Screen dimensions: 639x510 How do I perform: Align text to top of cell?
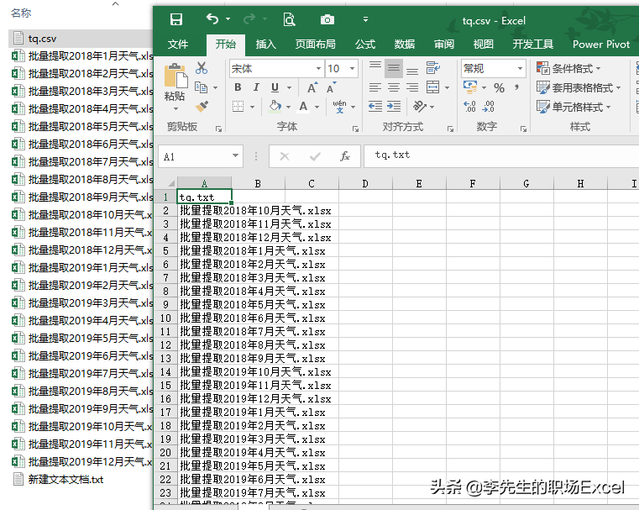coord(375,68)
